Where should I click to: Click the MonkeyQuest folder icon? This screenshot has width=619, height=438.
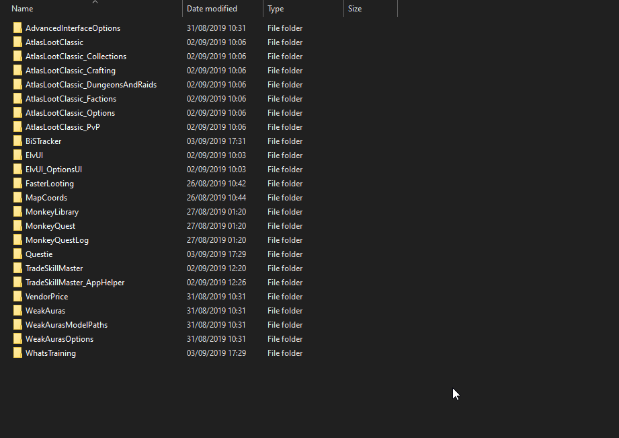[17, 225]
